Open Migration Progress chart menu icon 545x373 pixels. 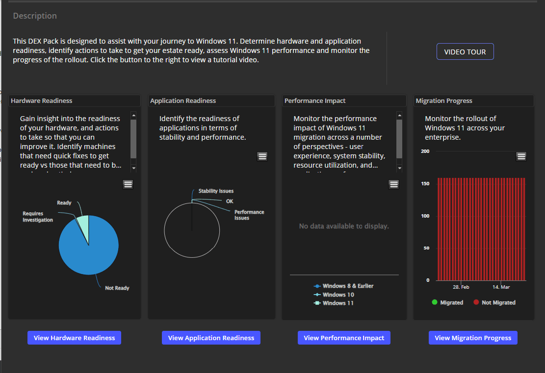coord(521,156)
